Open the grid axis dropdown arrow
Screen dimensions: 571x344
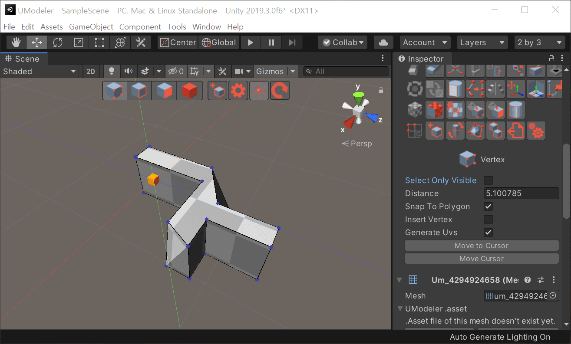coord(209,71)
